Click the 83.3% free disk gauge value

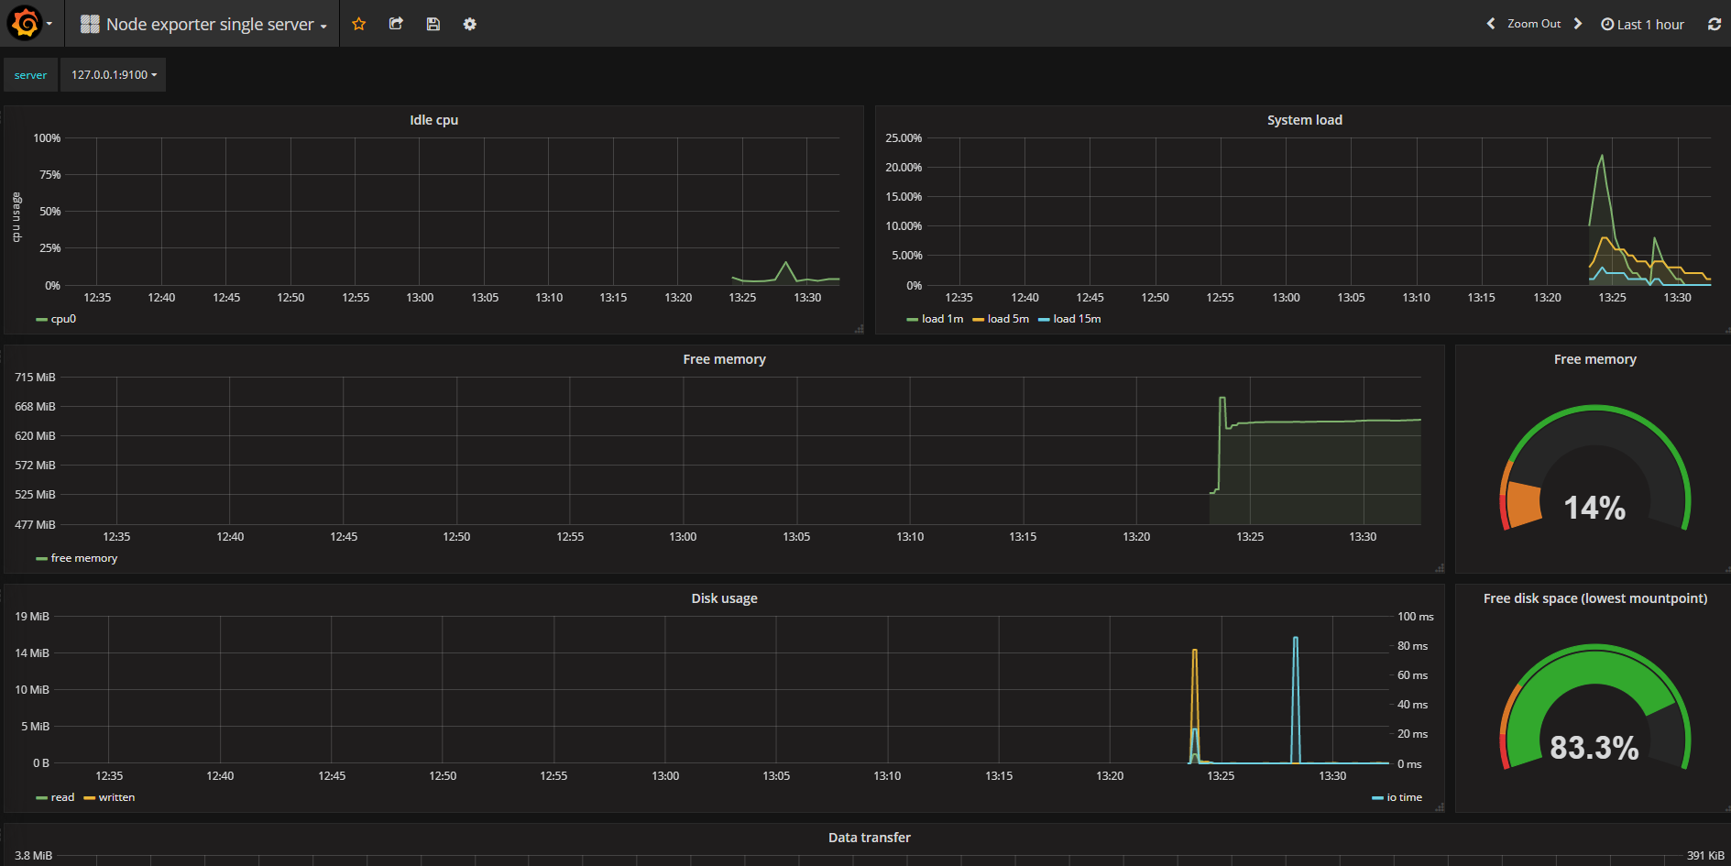coord(1594,747)
